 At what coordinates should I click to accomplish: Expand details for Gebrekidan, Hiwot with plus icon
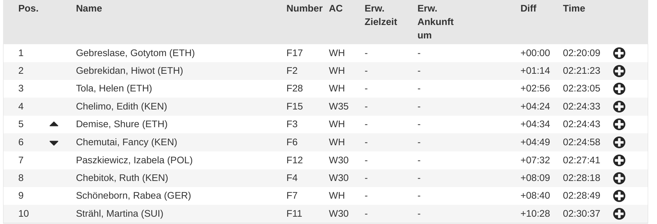[x=619, y=71]
